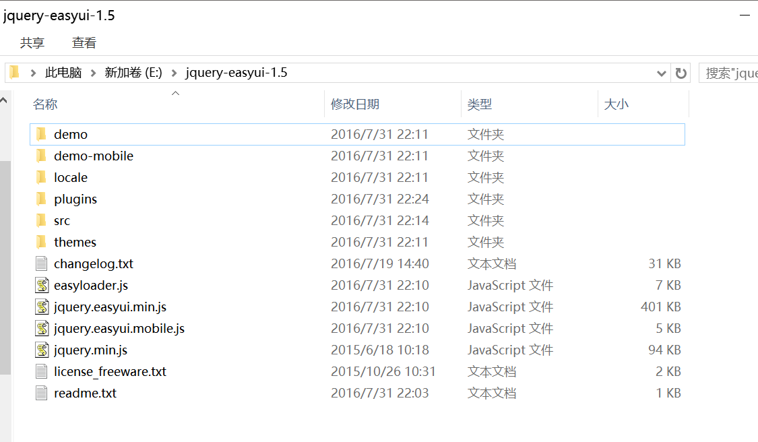Switch to the 查看 ribbon tab
758x442 pixels.
84,42
